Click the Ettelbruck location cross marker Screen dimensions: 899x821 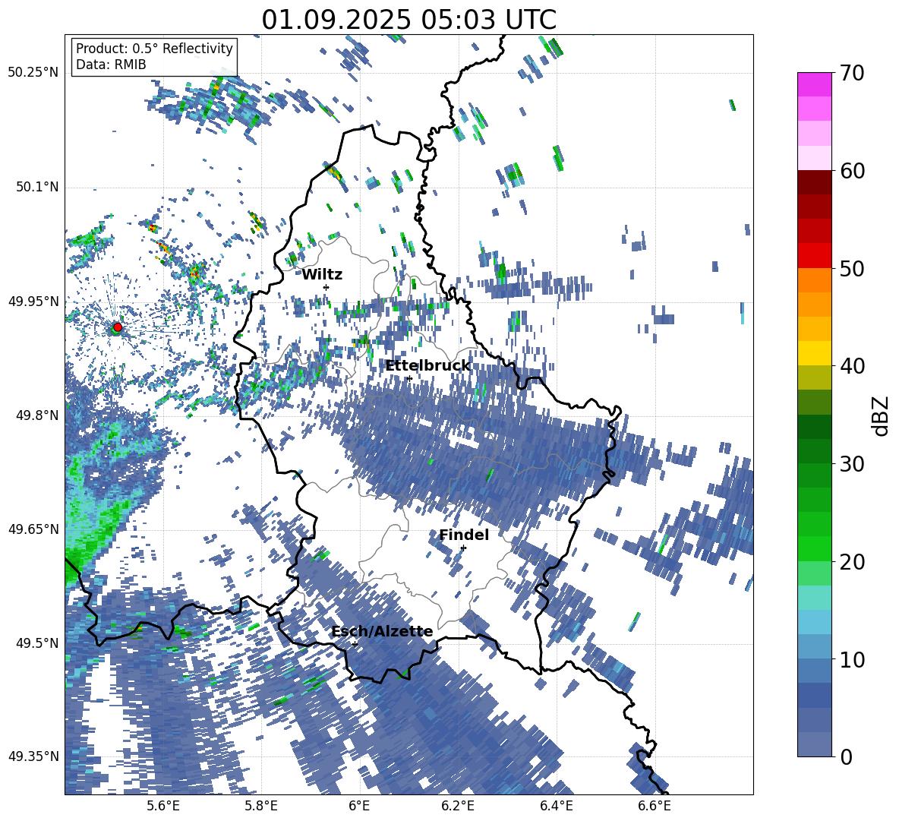(x=408, y=378)
